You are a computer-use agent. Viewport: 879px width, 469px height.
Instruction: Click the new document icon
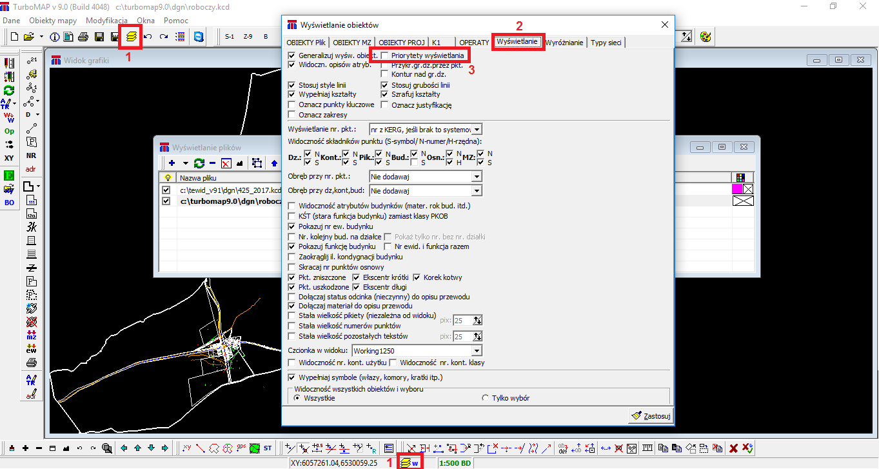point(13,37)
